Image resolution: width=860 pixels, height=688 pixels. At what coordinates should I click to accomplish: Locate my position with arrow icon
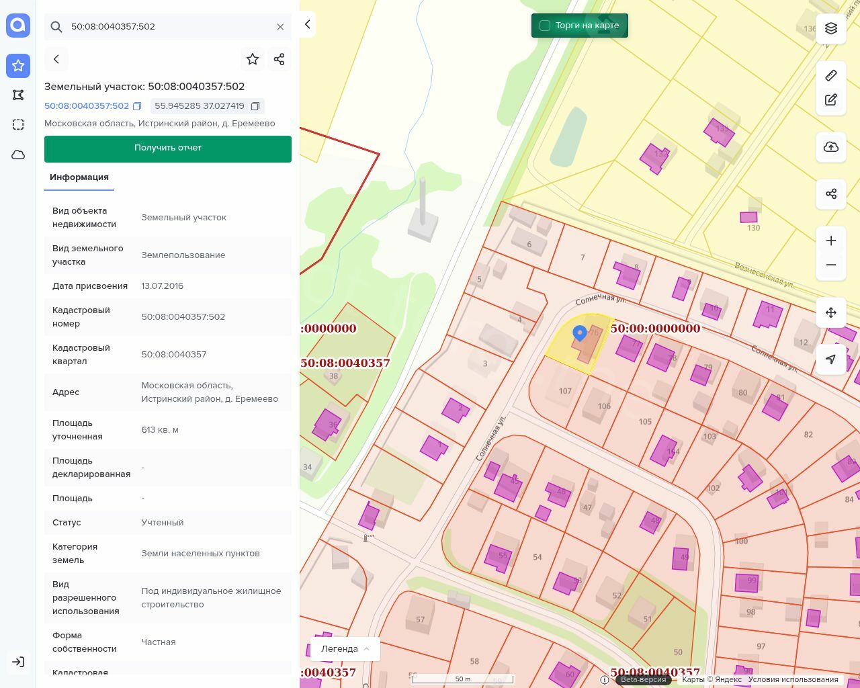(831, 359)
